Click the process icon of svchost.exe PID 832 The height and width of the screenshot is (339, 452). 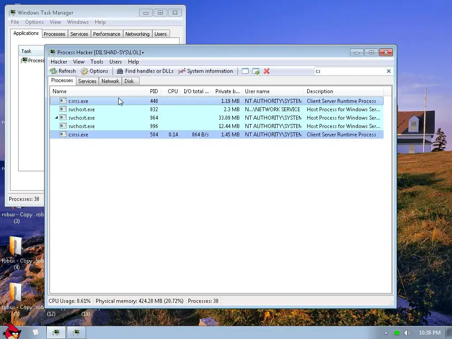[63, 109]
